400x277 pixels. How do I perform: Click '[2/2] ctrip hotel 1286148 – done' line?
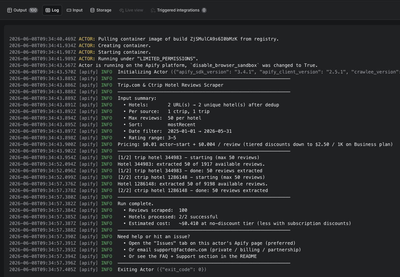[x=139, y=190]
